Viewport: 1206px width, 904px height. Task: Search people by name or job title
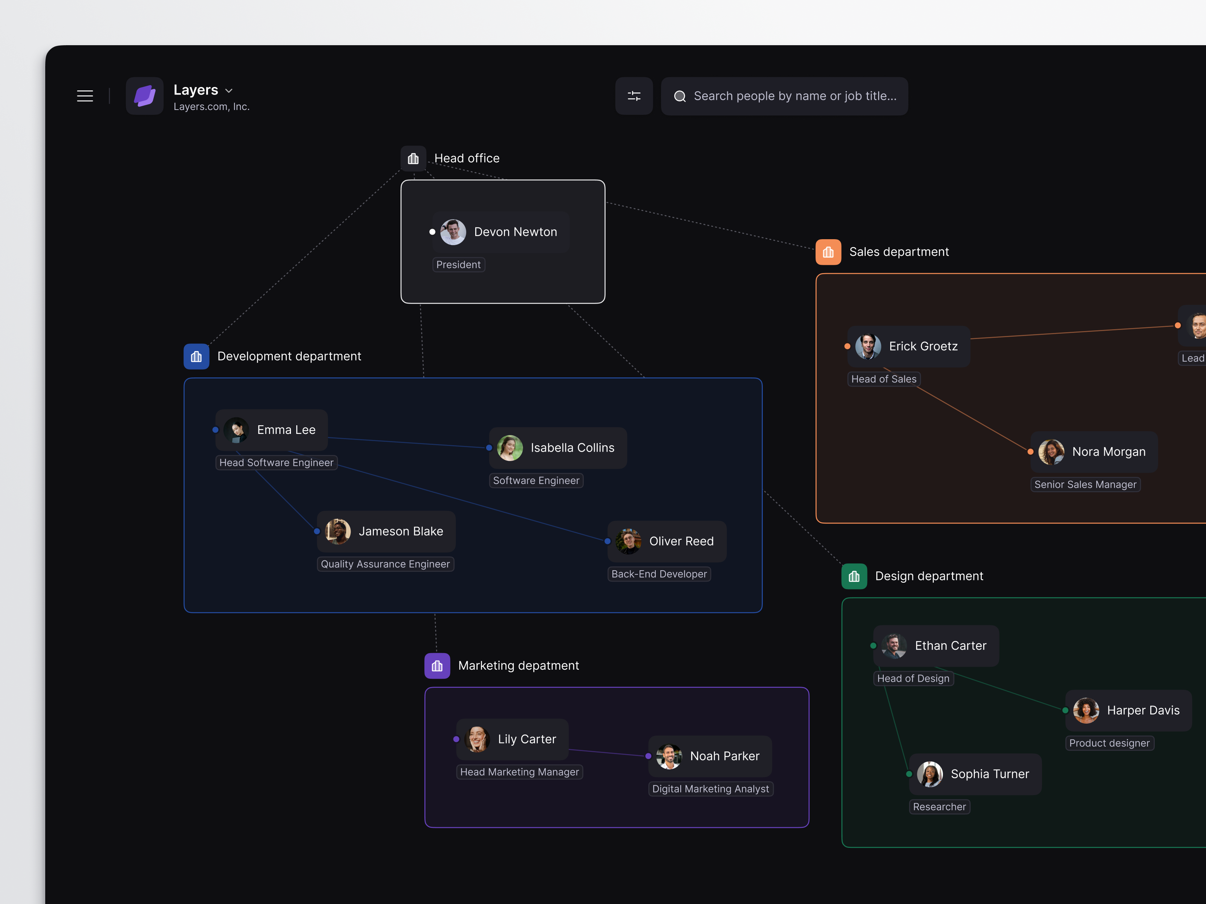794,96
